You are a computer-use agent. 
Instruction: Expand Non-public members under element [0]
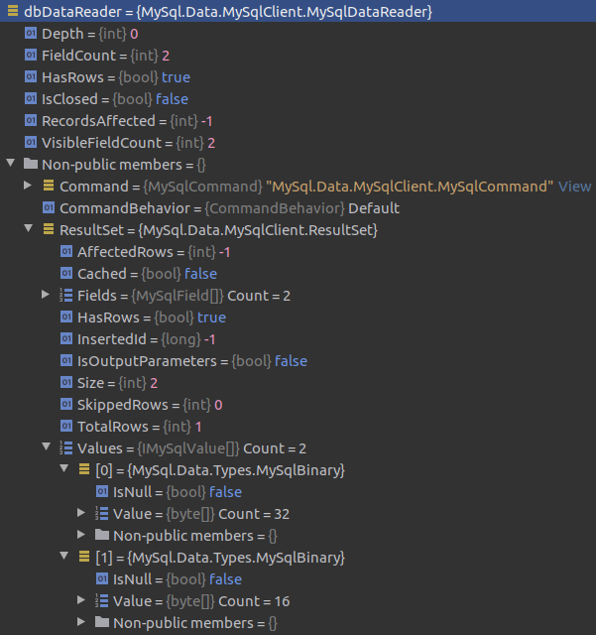tap(81, 535)
